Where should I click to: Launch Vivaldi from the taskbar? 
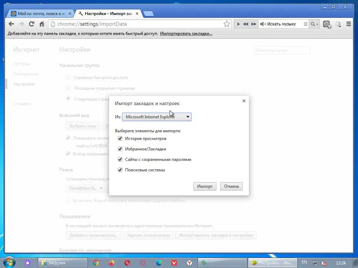pos(174,263)
